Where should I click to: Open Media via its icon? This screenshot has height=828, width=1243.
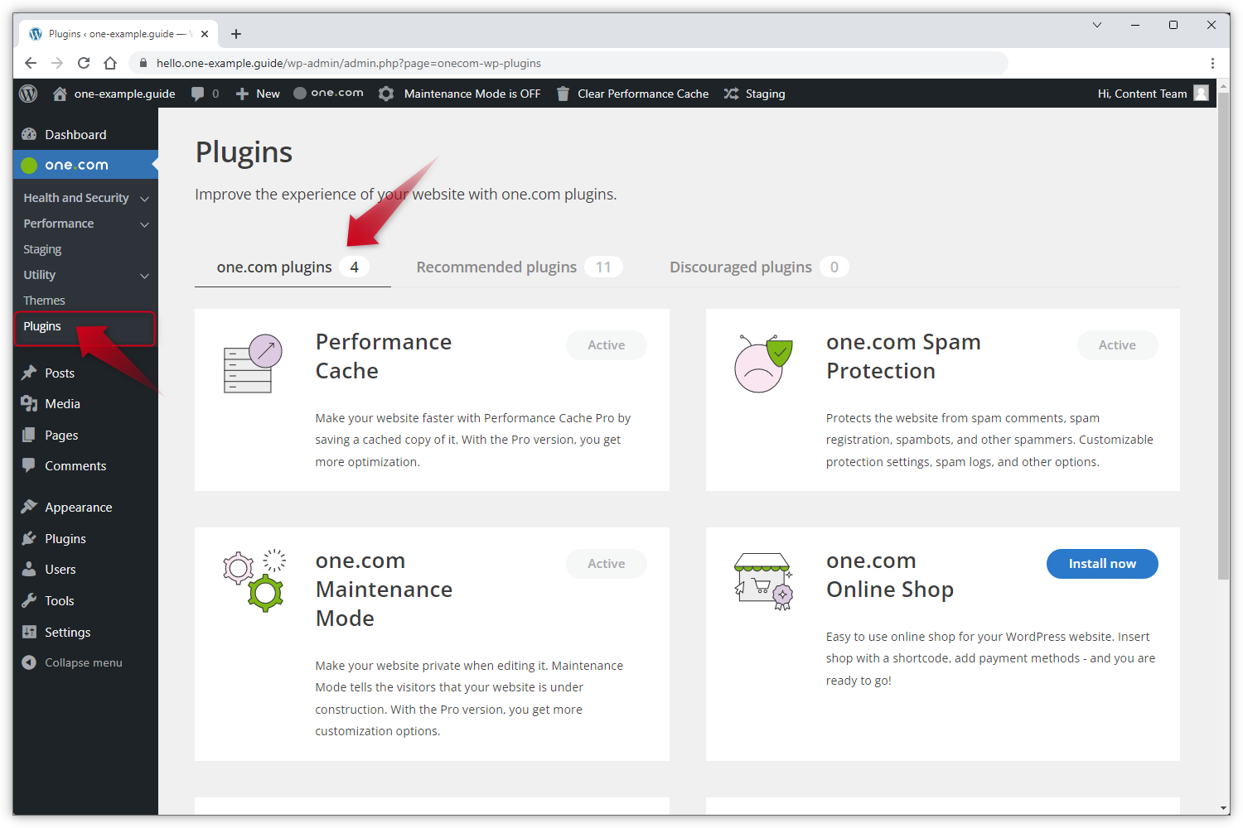point(29,403)
